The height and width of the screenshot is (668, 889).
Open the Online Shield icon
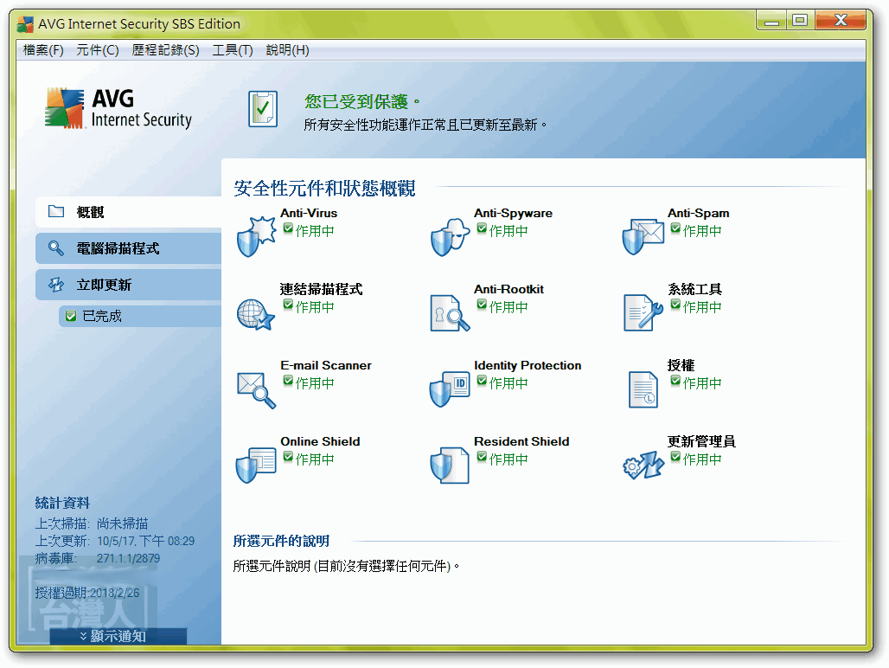tap(256, 465)
